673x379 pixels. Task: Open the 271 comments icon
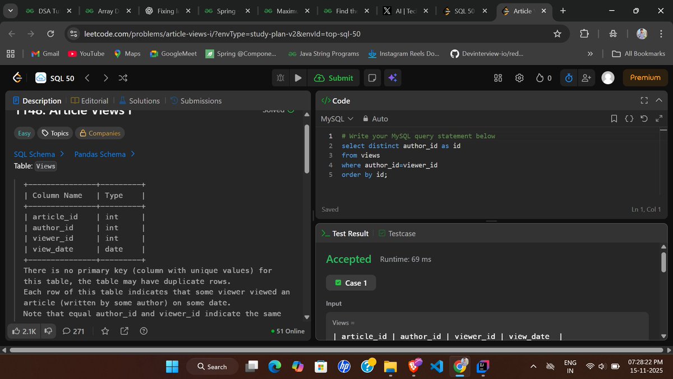click(73, 331)
